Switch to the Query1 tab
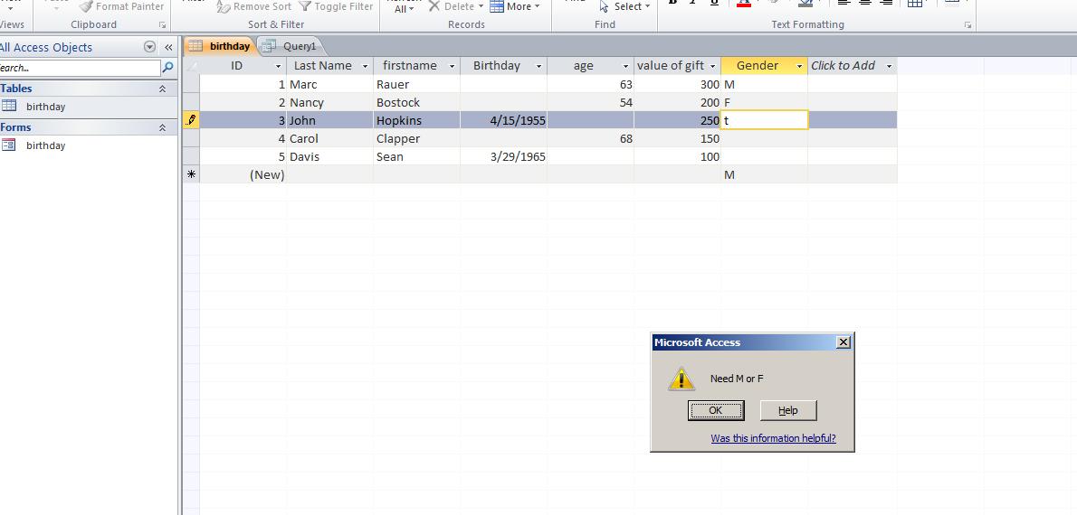This screenshot has height=515, width=1077. pyautogui.click(x=293, y=46)
